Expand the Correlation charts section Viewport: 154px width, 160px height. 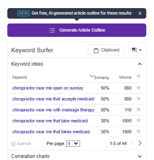(140, 156)
